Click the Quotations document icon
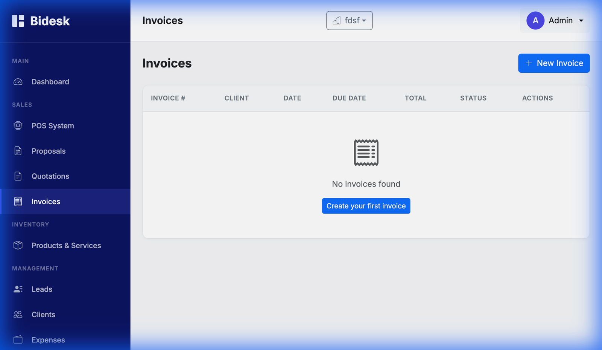602x350 pixels. 18,176
